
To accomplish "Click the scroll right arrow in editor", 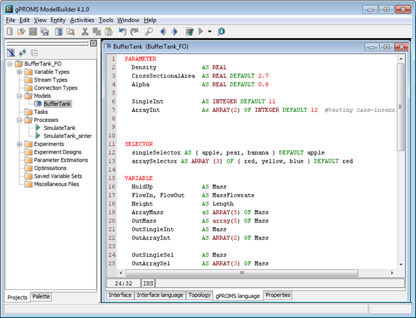I will (392, 273).
